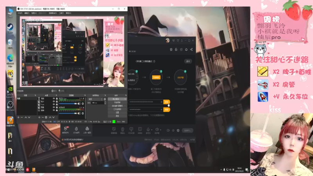This screenshot has height=176, width=313.
Task: Open the 视图 menu in OBS
Action: (34, 13)
